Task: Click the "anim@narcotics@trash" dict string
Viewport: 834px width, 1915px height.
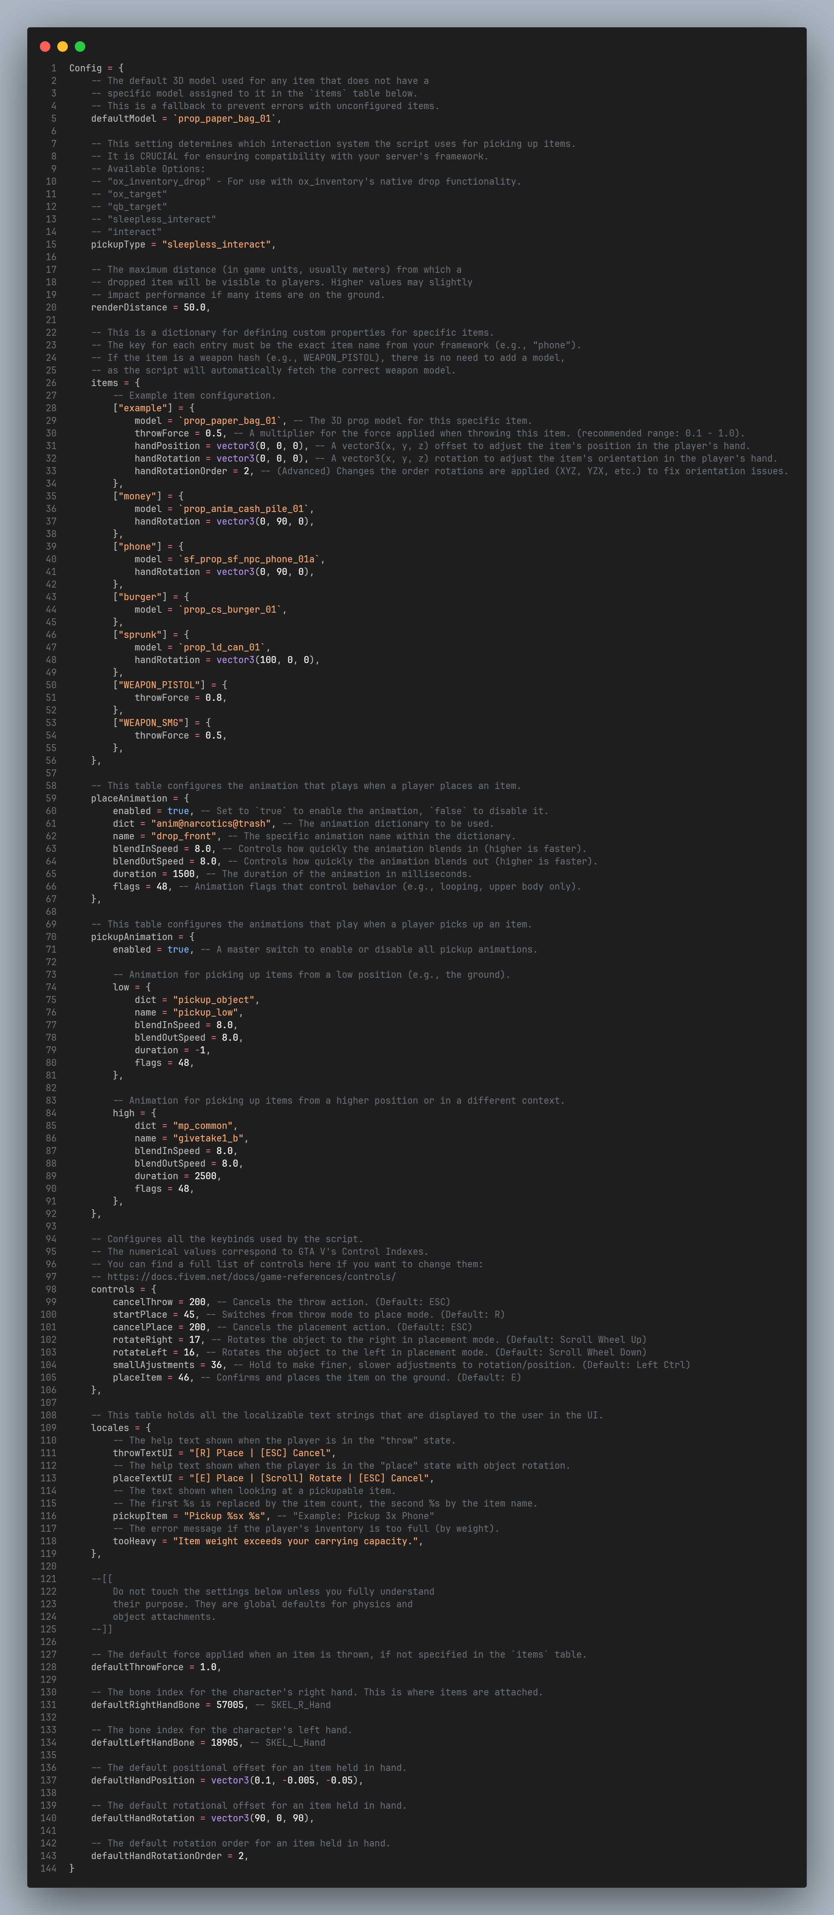Action: coord(211,824)
